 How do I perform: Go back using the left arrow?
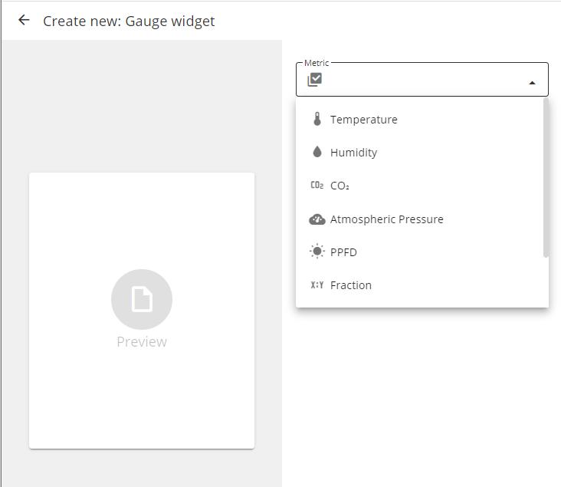tap(24, 21)
